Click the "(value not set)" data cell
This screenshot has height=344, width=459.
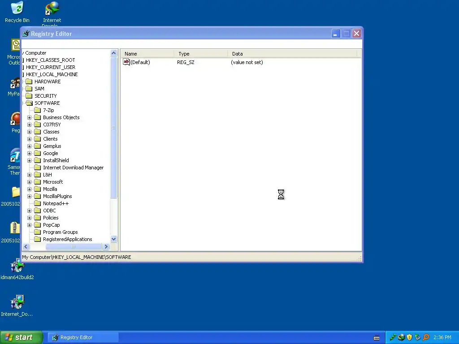247,62
